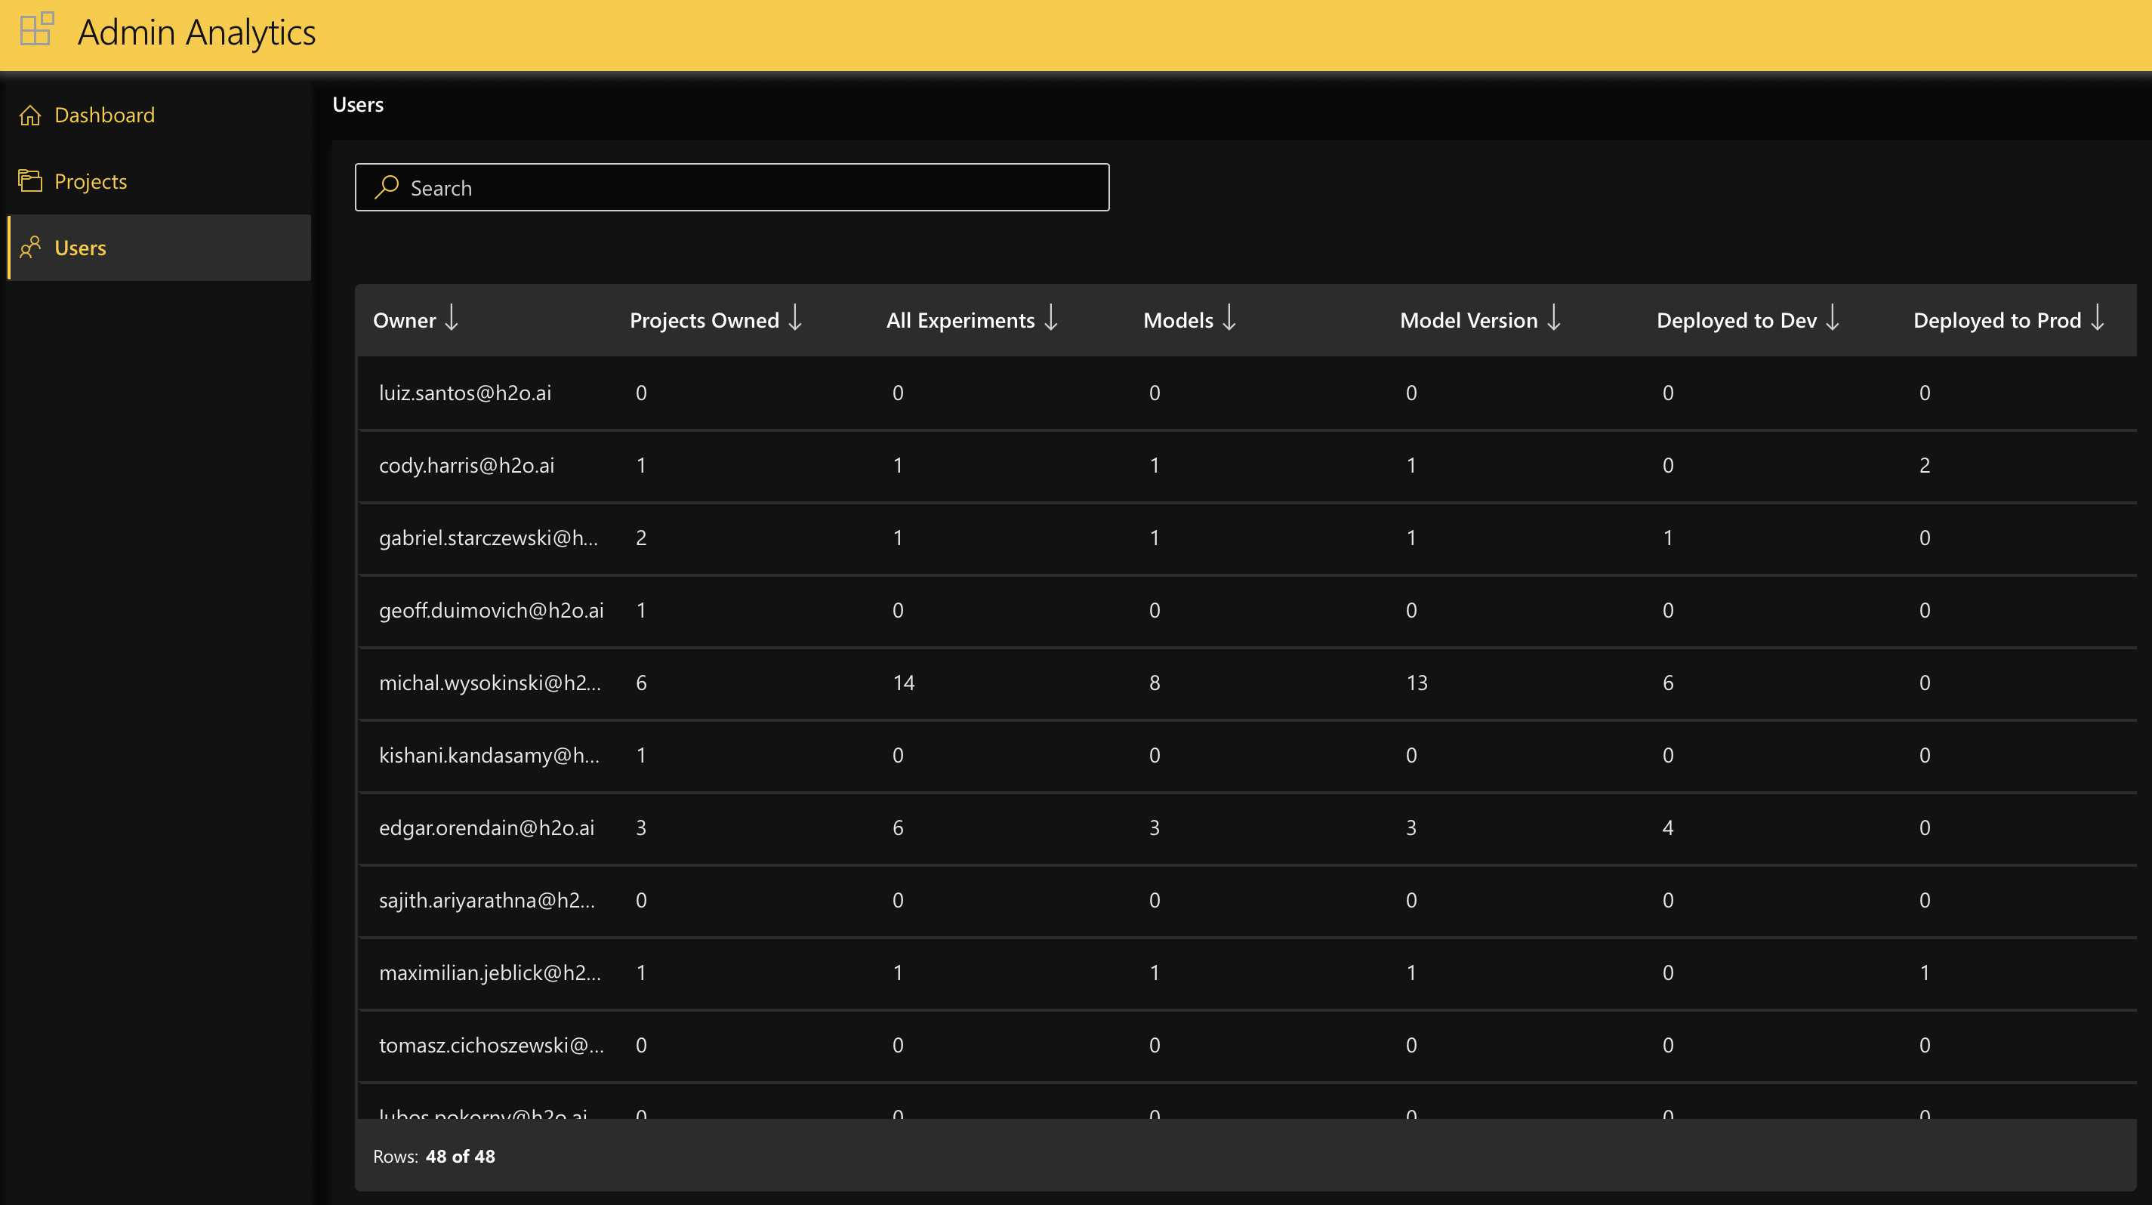Viewport: 2152px width, 1205px height.
Task: Click inside the Search input field
Action: click(731, 187)
